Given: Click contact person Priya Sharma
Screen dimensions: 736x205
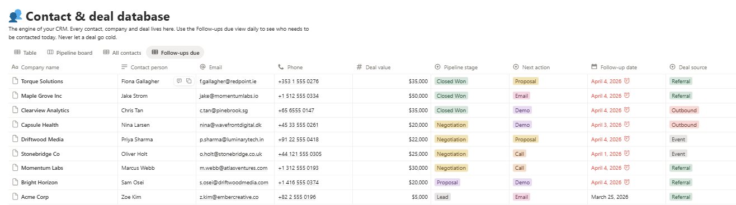Looking at the screenshot, I should 137,139.
